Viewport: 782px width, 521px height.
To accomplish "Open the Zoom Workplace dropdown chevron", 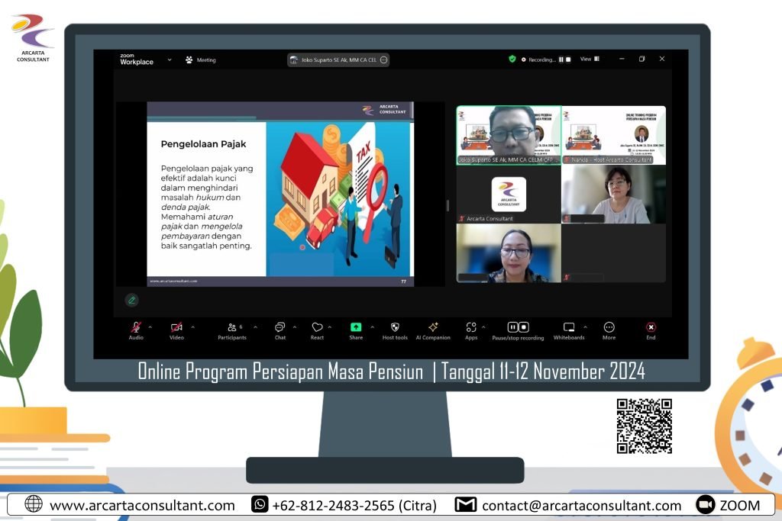I will 170,59.
